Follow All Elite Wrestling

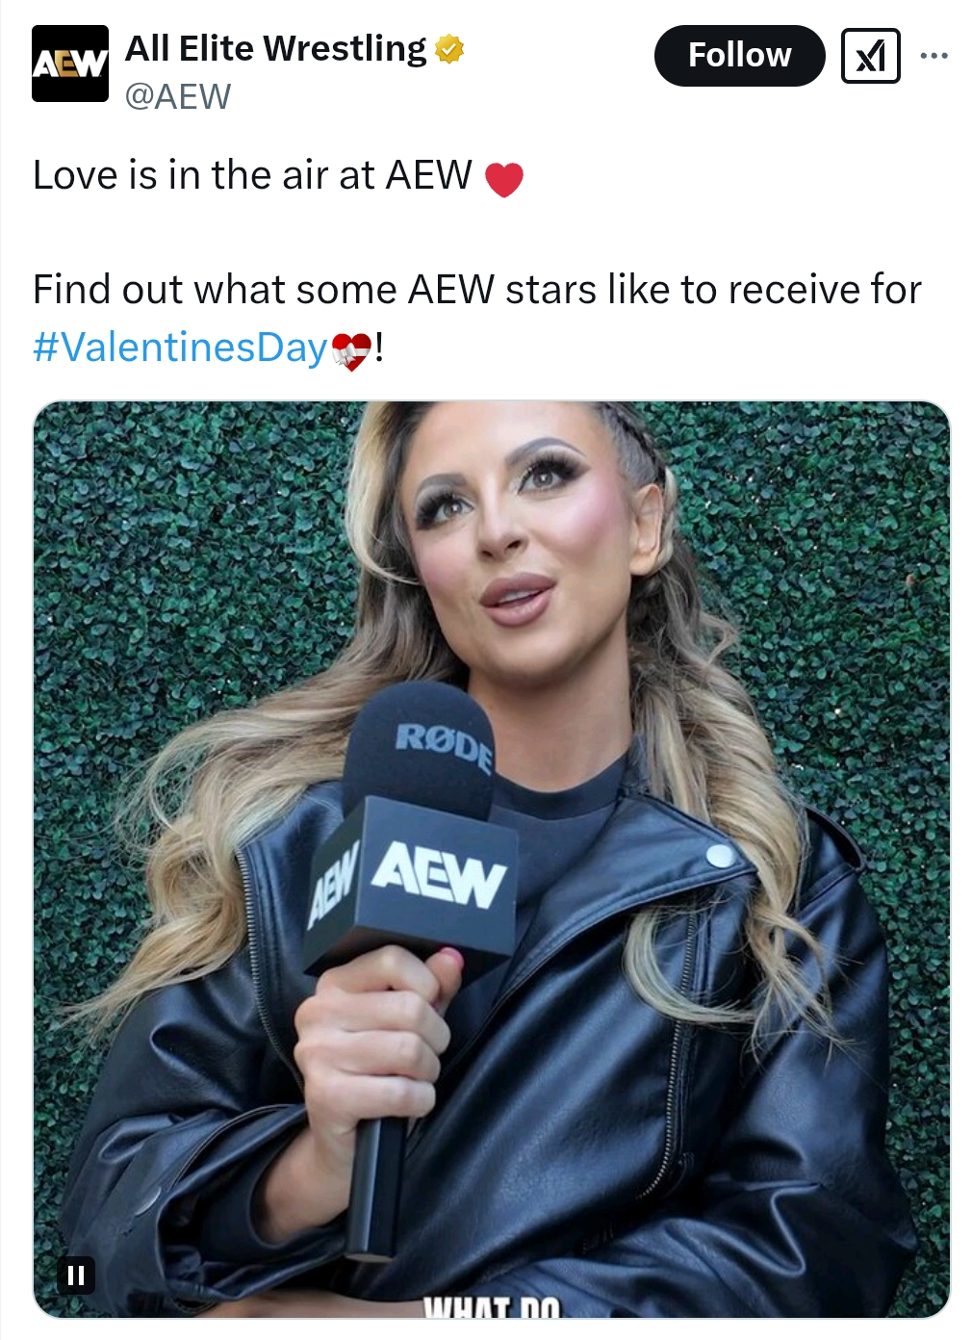739,56
